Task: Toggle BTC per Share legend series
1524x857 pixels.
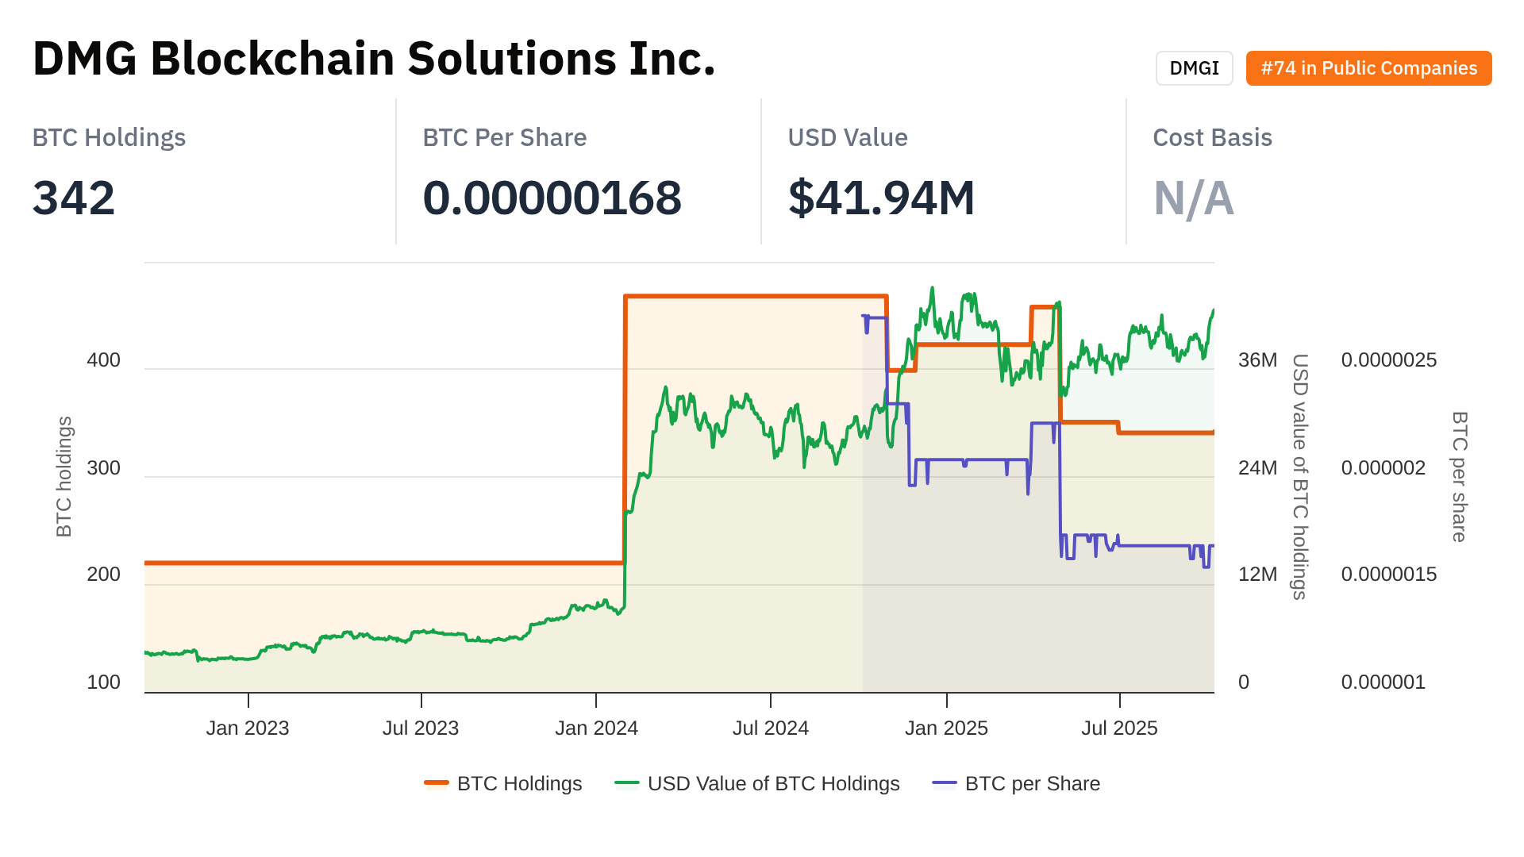Action: click(1032, 784)
